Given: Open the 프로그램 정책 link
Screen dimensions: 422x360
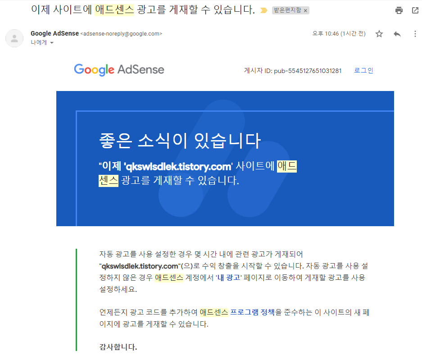Looking at the screenshot, I should (252, 312).
